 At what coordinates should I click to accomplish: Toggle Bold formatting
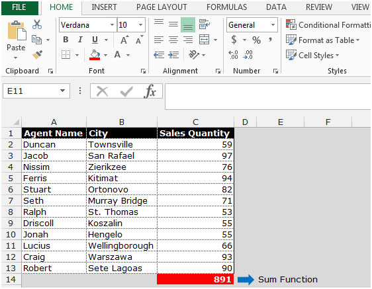(66, 40)
